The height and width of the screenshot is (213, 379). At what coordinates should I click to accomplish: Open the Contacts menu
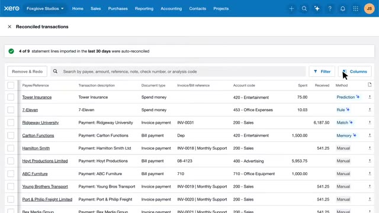[197, 8]
